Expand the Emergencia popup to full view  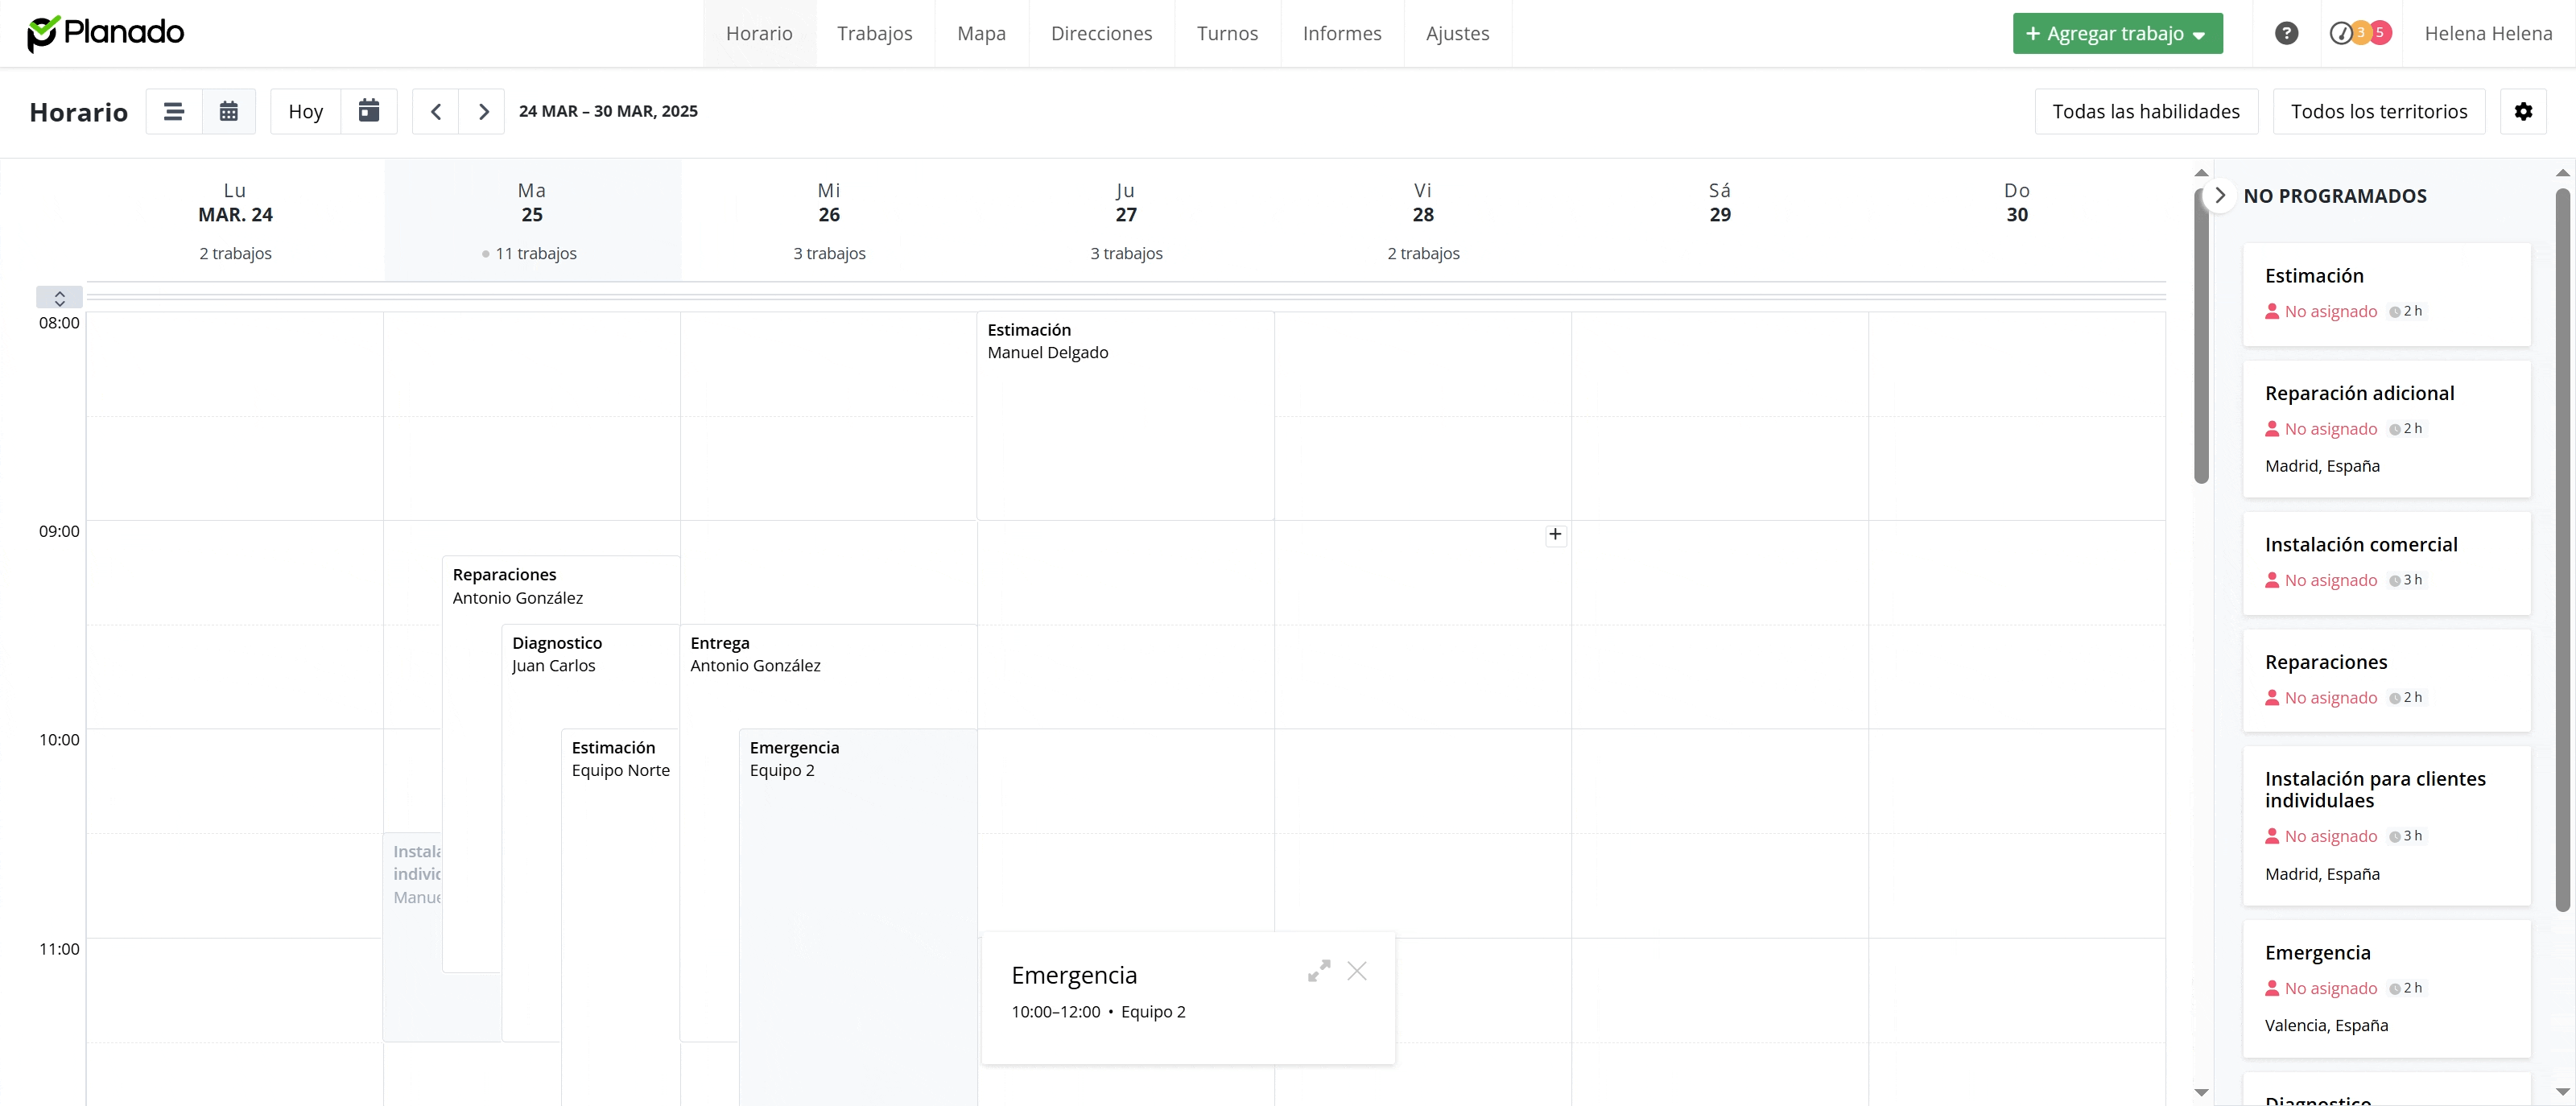tap(1319, 971)
